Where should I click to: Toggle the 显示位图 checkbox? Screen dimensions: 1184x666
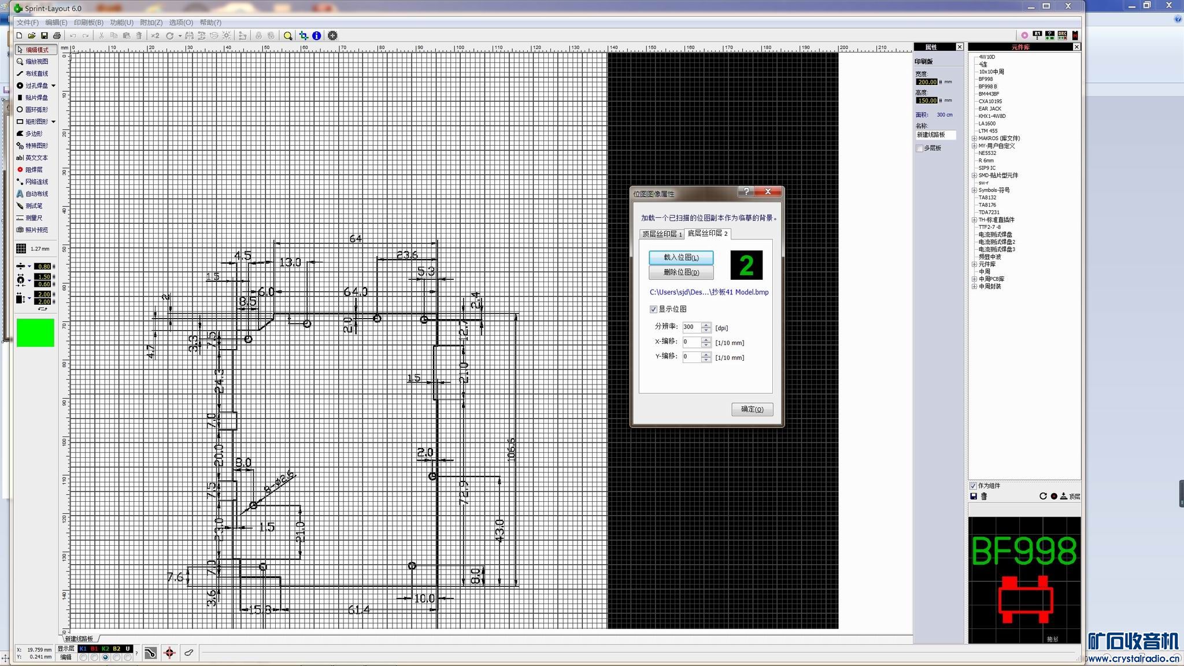(654, 309)
